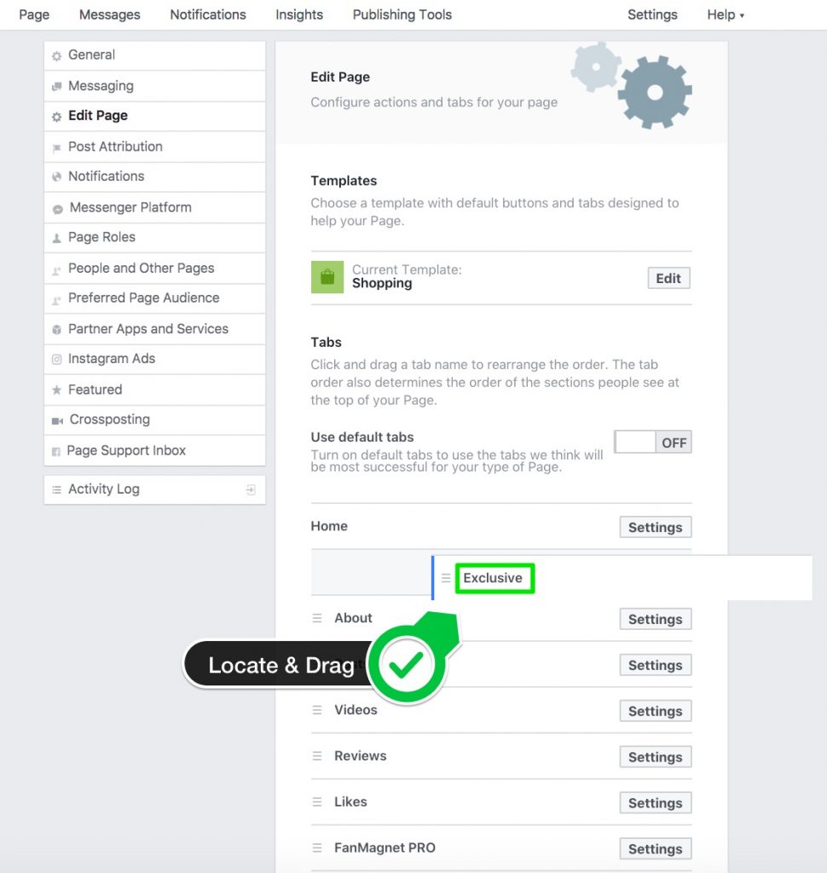This screenshot has height=873, width=827.
Task: Switch to the Insights tab
Action: click(x=299, y=14)
